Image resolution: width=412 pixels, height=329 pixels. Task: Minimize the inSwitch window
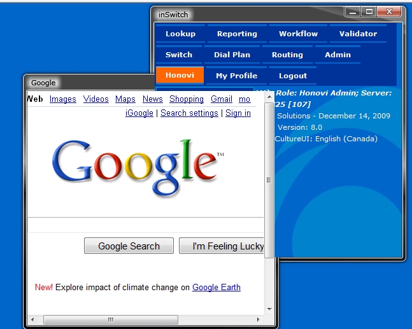353,11
